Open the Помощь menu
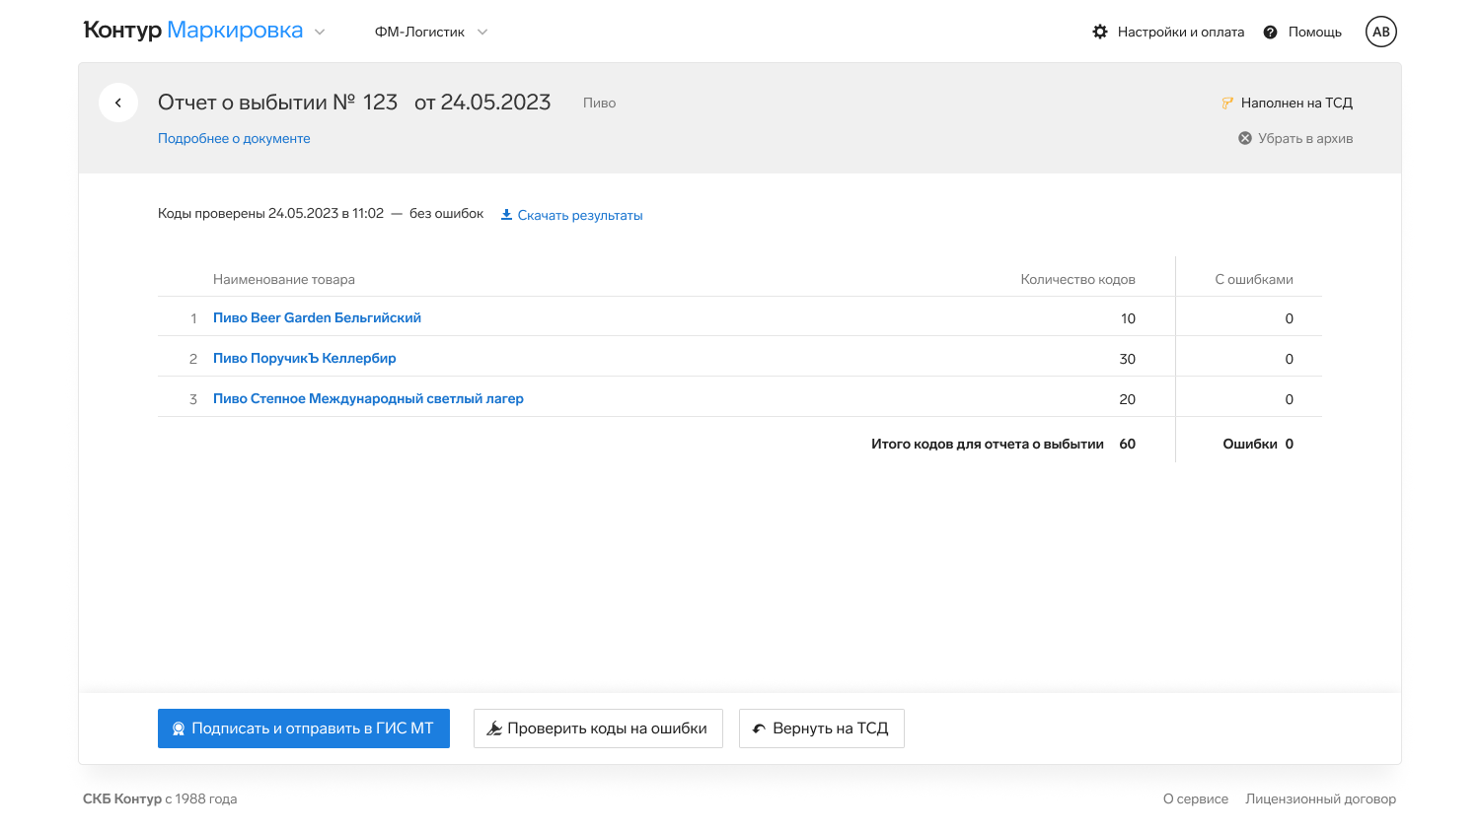 point(1314,32)
